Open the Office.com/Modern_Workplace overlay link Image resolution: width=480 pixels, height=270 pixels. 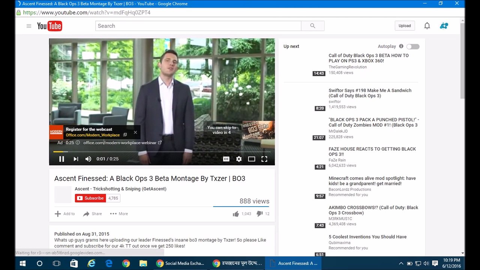tap(93, 135)
